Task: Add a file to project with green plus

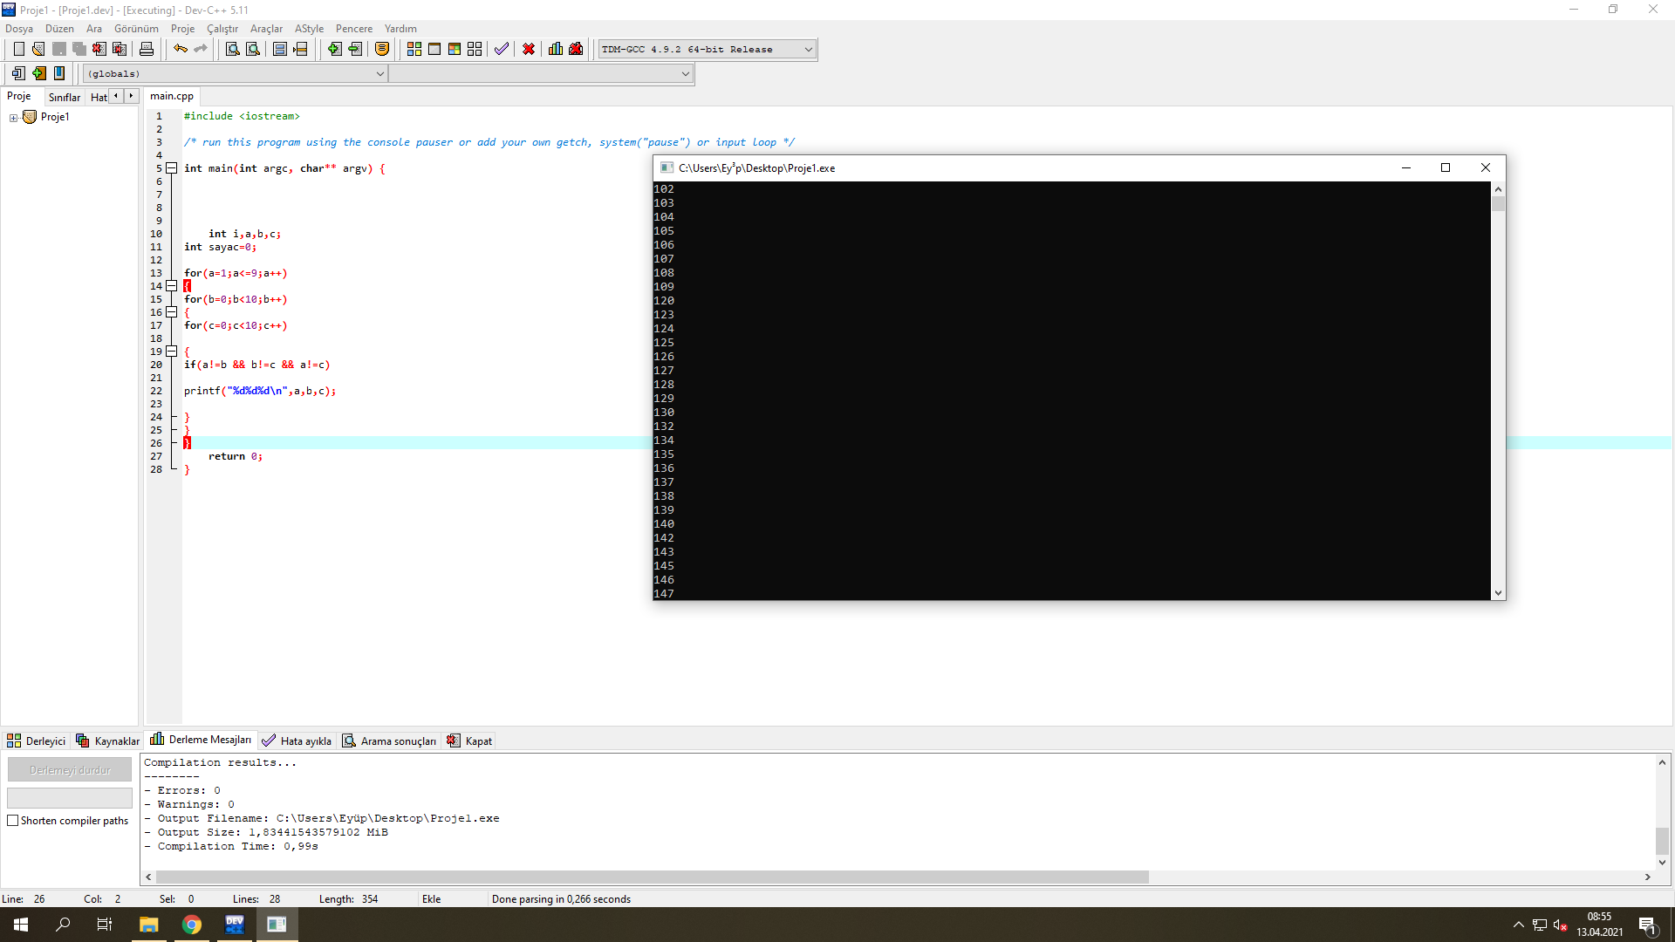Action: (335, 50)
